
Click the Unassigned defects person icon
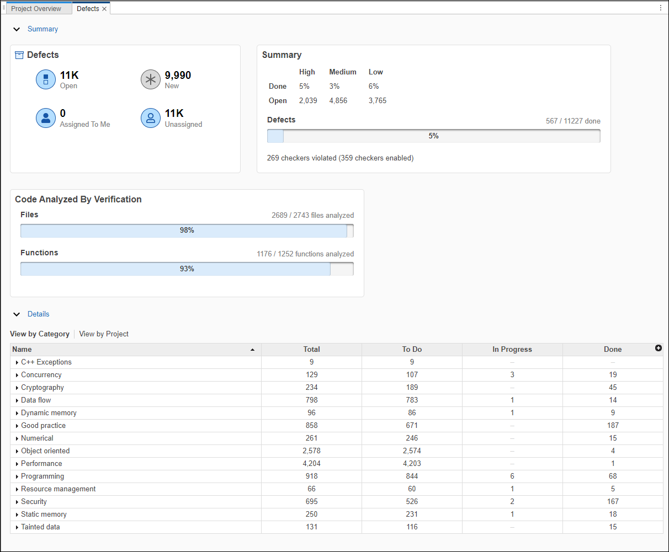(x=151, y=118)
